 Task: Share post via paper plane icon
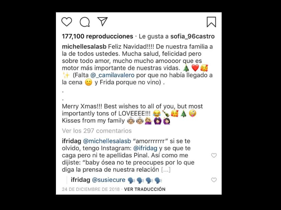click(102, 22)
